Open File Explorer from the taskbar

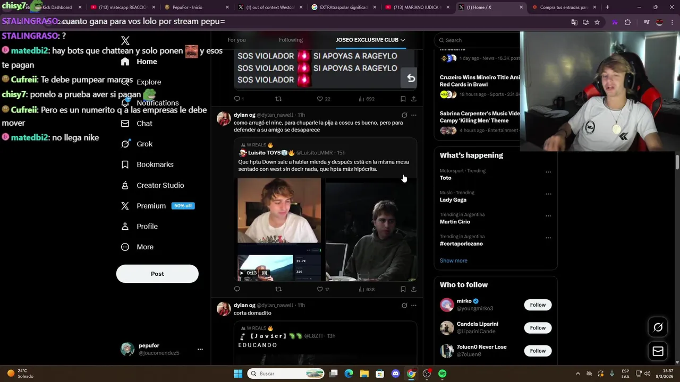[x=364, y=374]
